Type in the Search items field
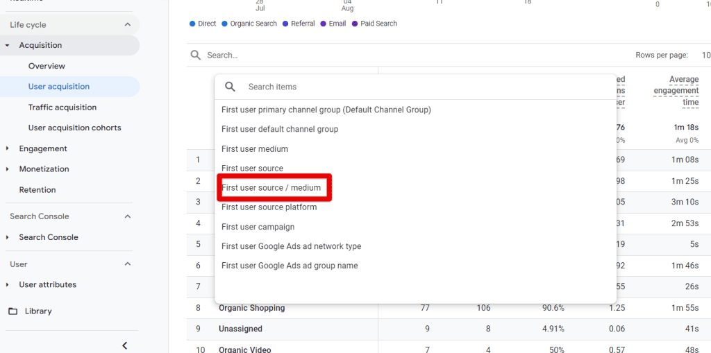This screenshot has width=711, height=353. tap(417, 87)
